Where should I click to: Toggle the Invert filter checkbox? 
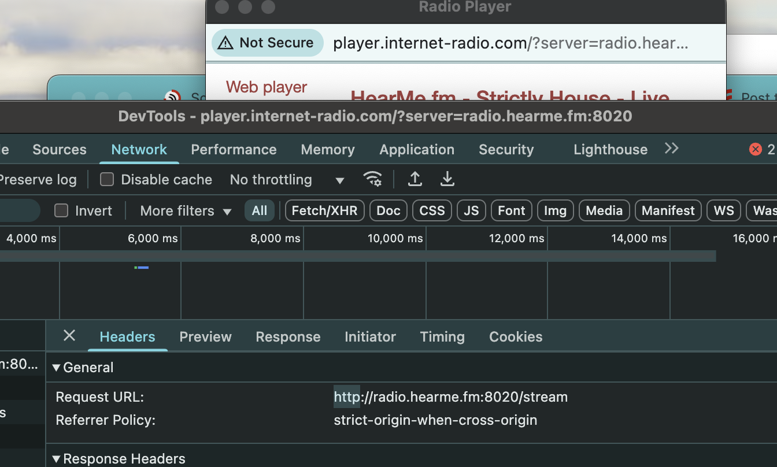coord(61,211)
